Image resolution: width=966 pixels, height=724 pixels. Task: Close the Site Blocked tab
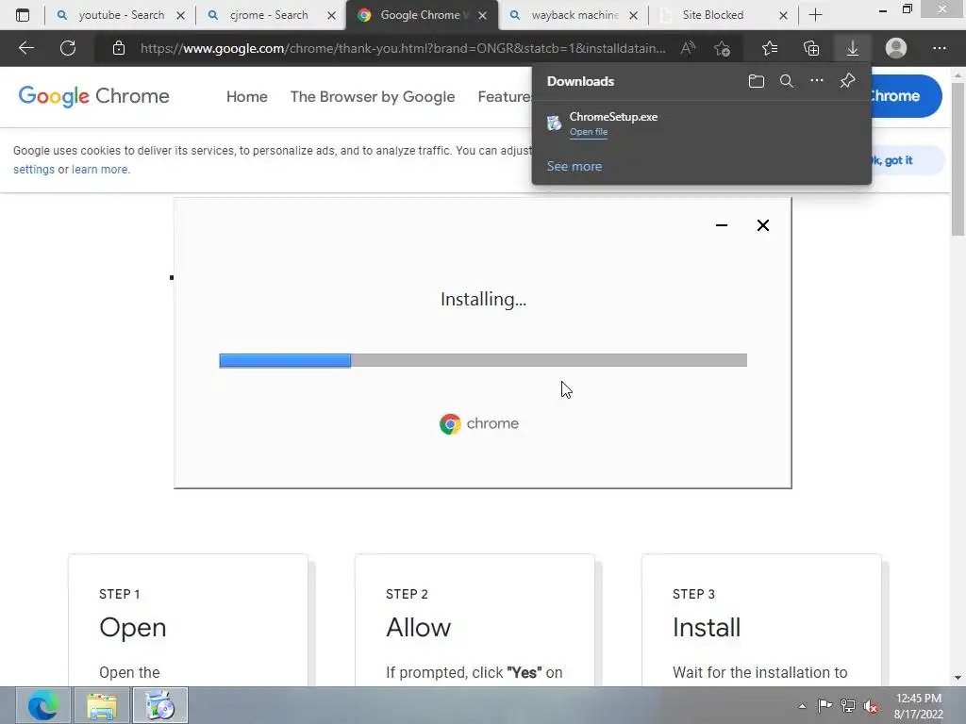pos(783,15)
